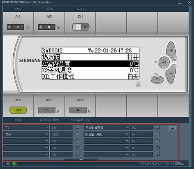Click the AI1 value input field
The width and height of the screenshot is (194, 169).
coord(18,27)
